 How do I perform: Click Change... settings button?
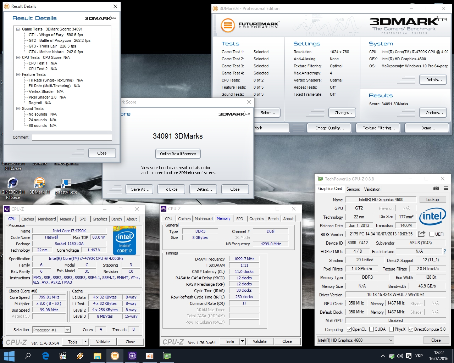343,113
